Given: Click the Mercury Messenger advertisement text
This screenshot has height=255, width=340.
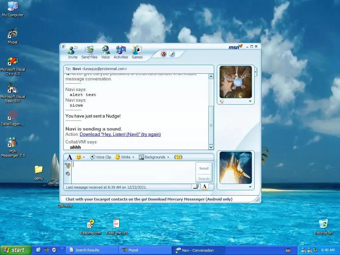Looking at the screenshot, I should coord(149,199).
